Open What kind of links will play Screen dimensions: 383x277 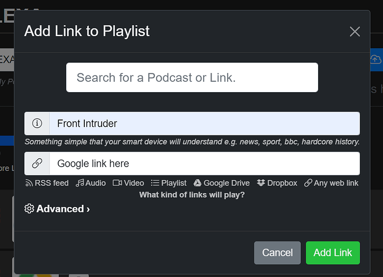(x=192, y=195)
